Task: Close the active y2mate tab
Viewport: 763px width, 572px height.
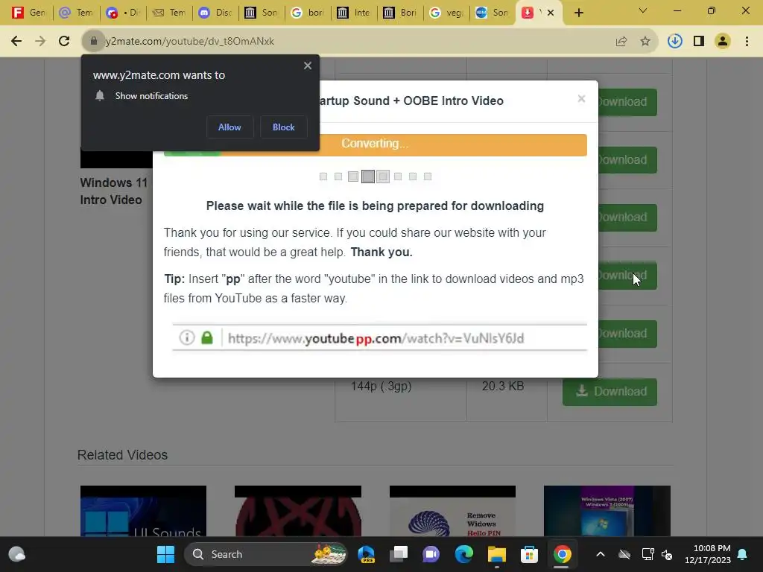Action: pos(551,13)
